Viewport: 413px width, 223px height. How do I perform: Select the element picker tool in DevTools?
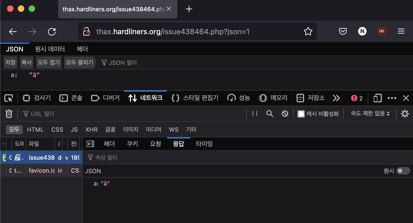pyautogui.click(x=8, y=98)
